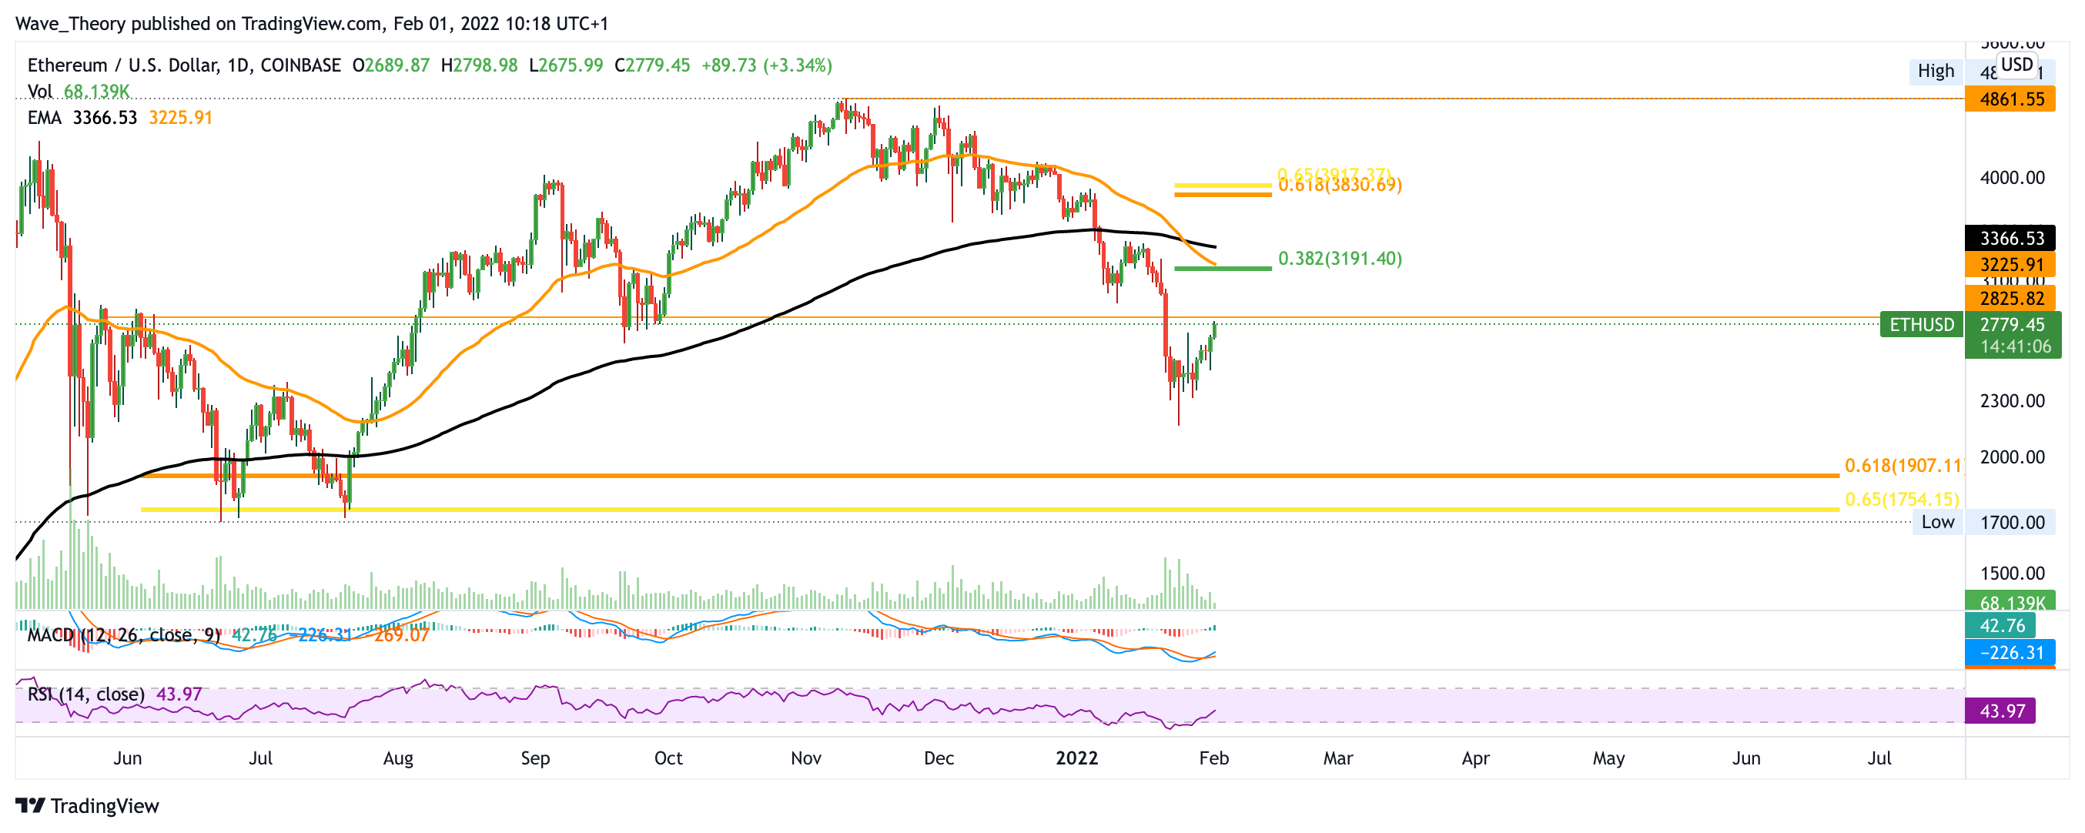Click the Feb label on time axis
The height and width of the screenshot is (833, 2085).
[1213, 758]
